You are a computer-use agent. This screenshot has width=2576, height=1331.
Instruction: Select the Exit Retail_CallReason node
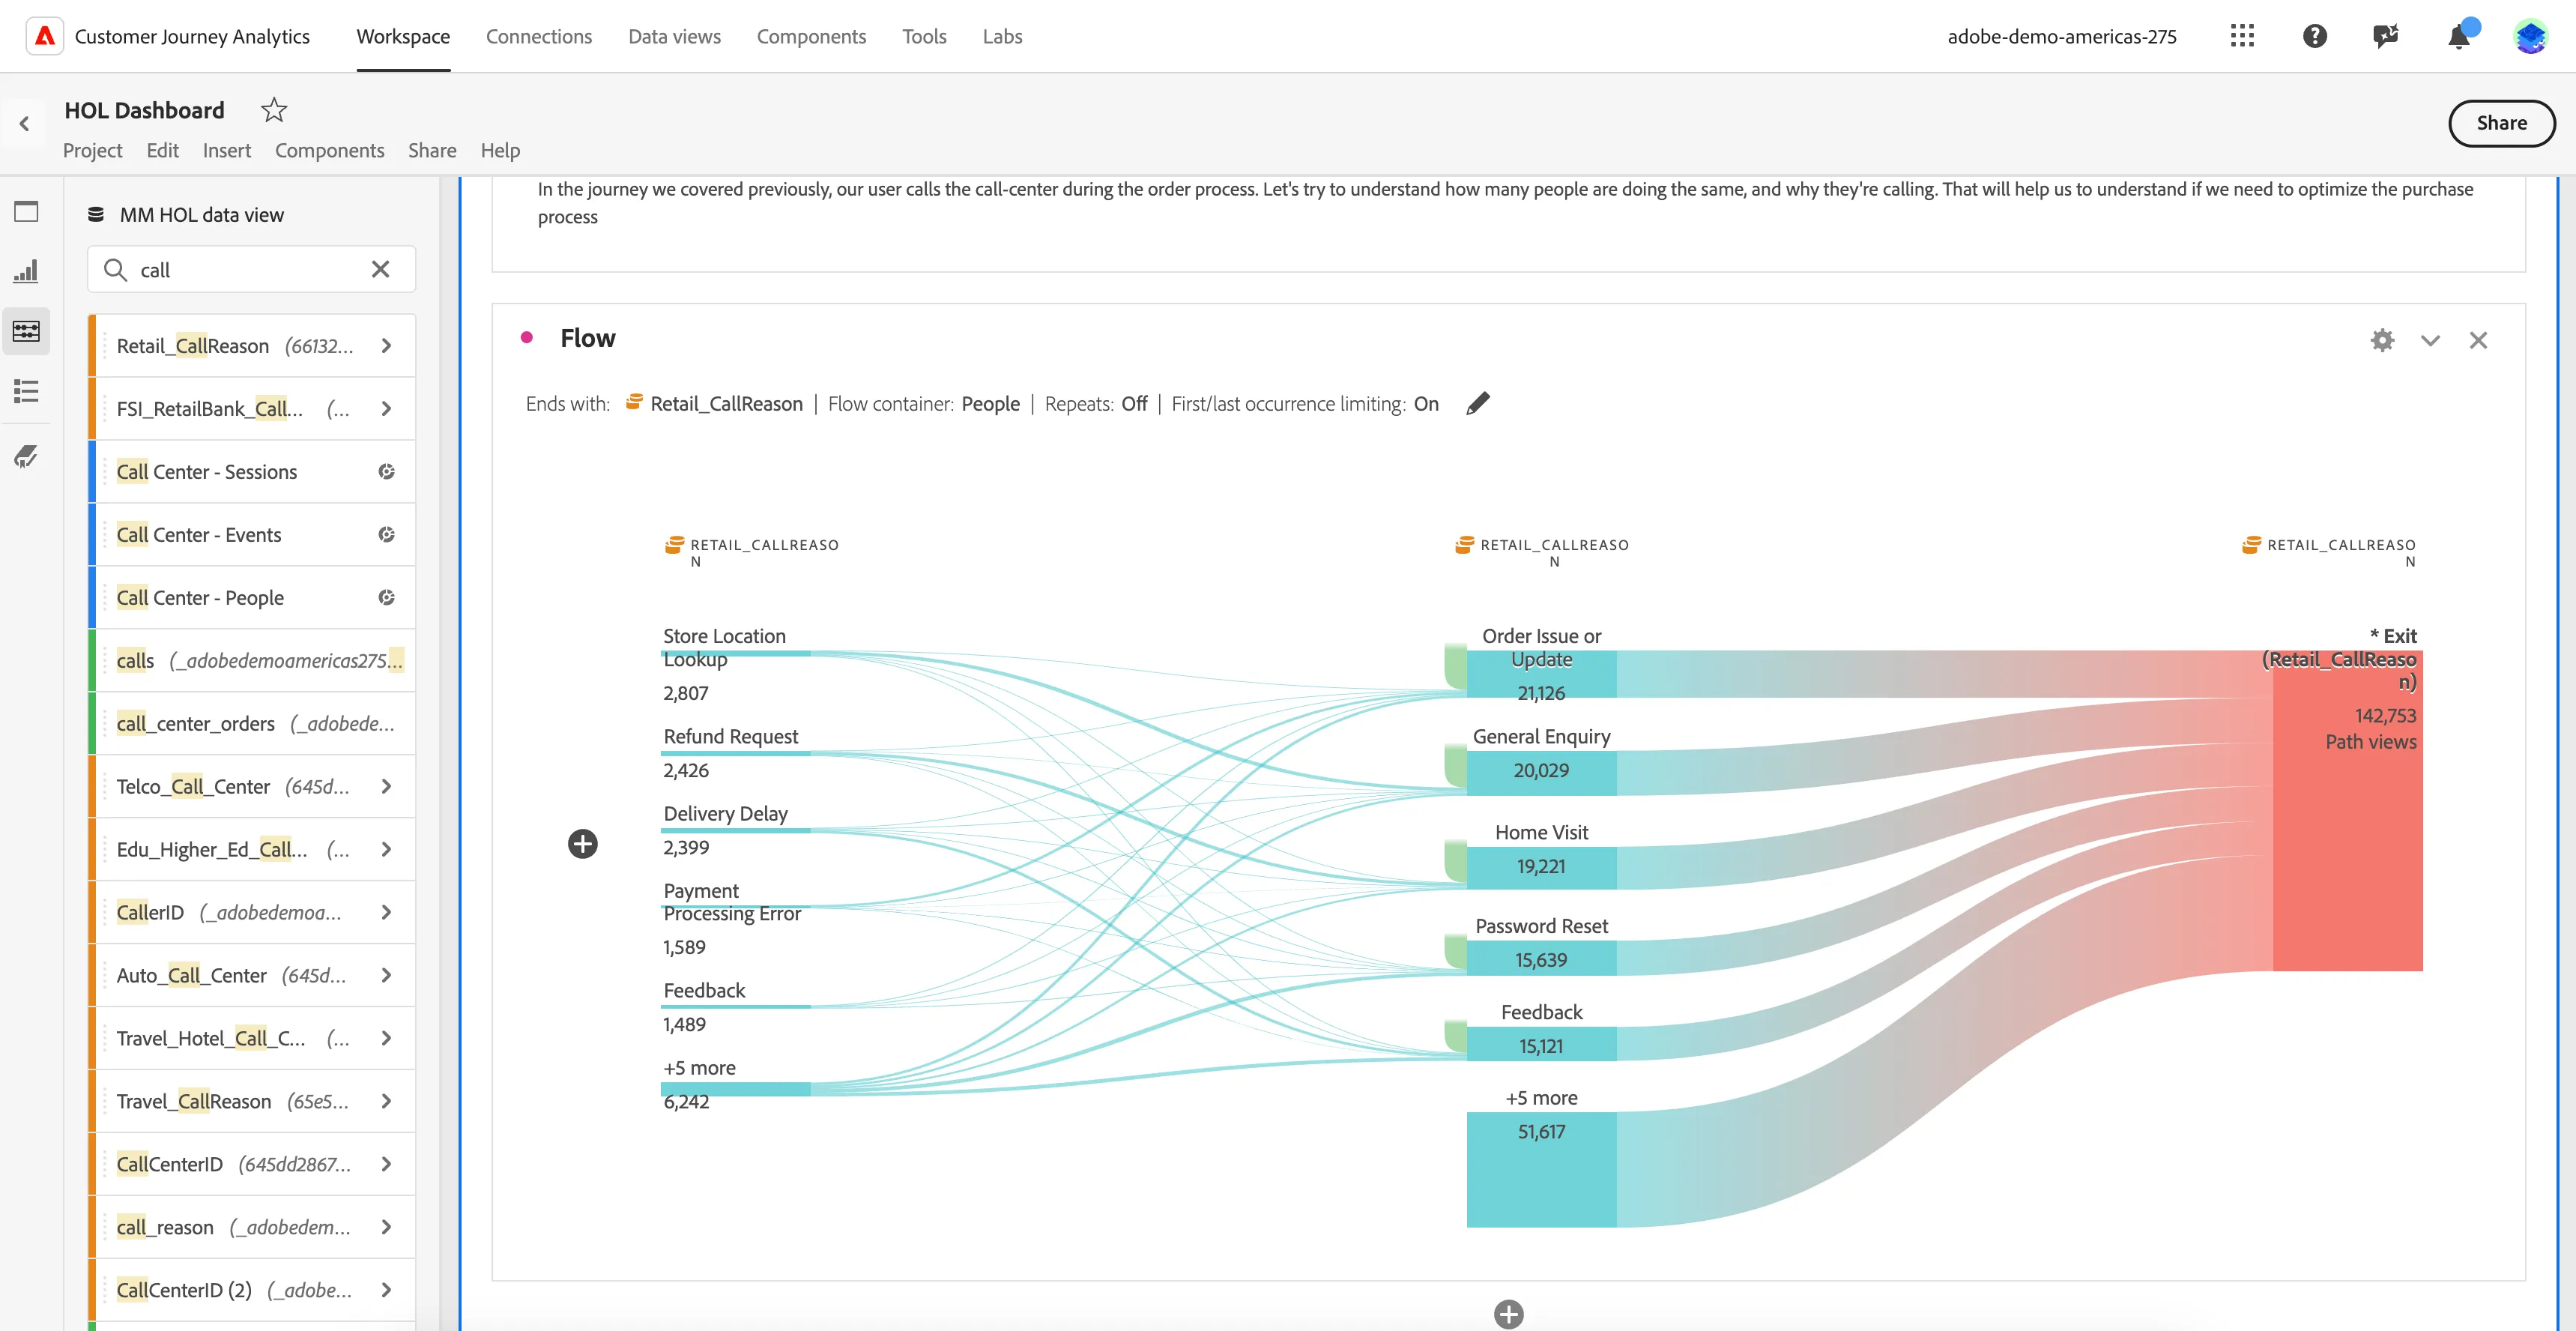click(2347, 810)
